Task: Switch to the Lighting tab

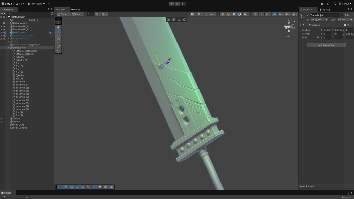Action: (x=325, y=9)
